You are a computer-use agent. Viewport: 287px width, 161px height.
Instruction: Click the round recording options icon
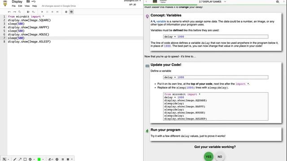pos(57,159)
